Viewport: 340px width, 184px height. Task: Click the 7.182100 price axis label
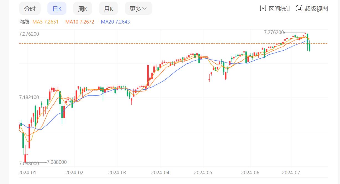point(29,97)
